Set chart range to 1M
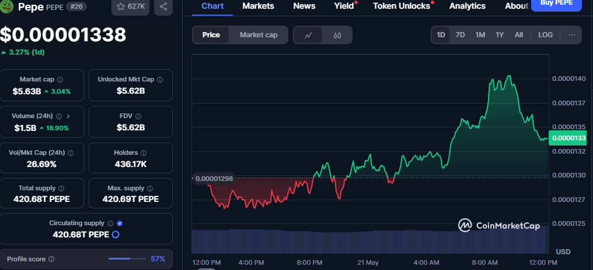This screenshot has height=270, width=593. tap(480, 35)
